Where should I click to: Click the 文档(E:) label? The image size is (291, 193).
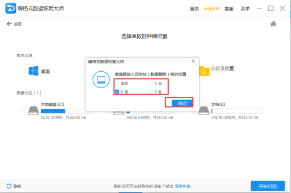click(x=218, y=104)
